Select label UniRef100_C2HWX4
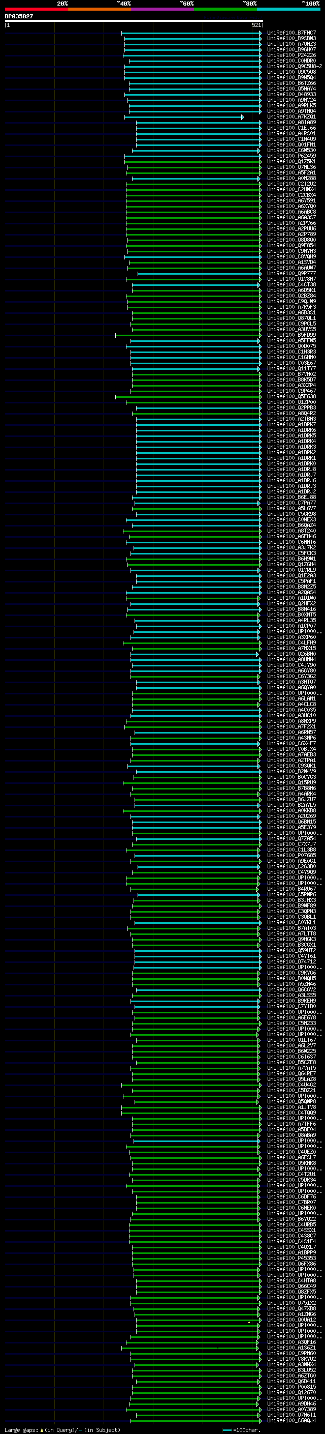The image size is (325, 1434). click(x=291, y=190)
